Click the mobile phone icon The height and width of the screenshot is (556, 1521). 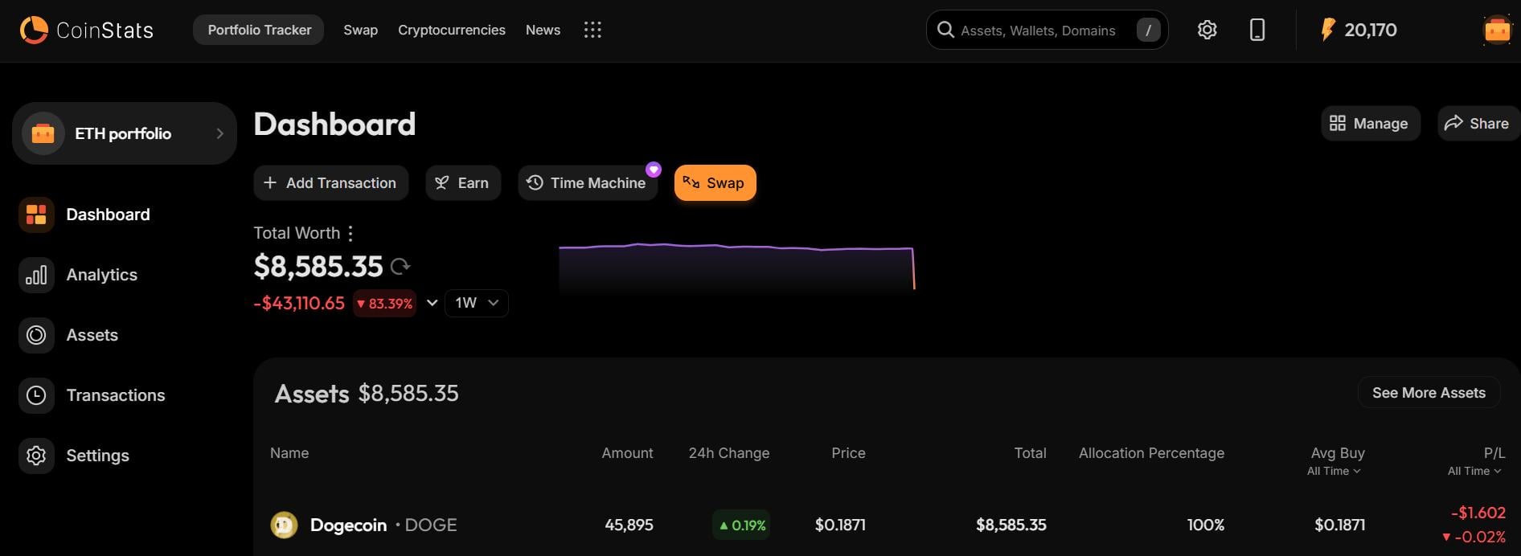tap(1257, 31)
